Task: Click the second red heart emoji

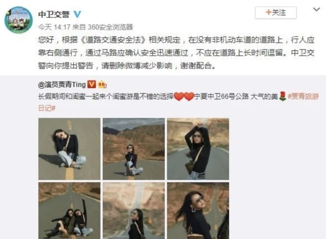Action: [189, 96]
